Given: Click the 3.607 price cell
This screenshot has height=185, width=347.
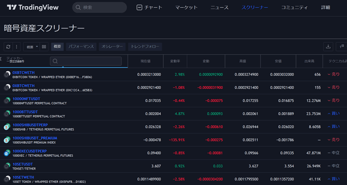Looking at the screenshot, I should pyautogui.click(x=156, y=166).
